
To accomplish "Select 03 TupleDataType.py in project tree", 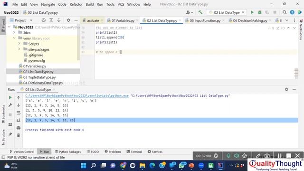I will 39,77.
